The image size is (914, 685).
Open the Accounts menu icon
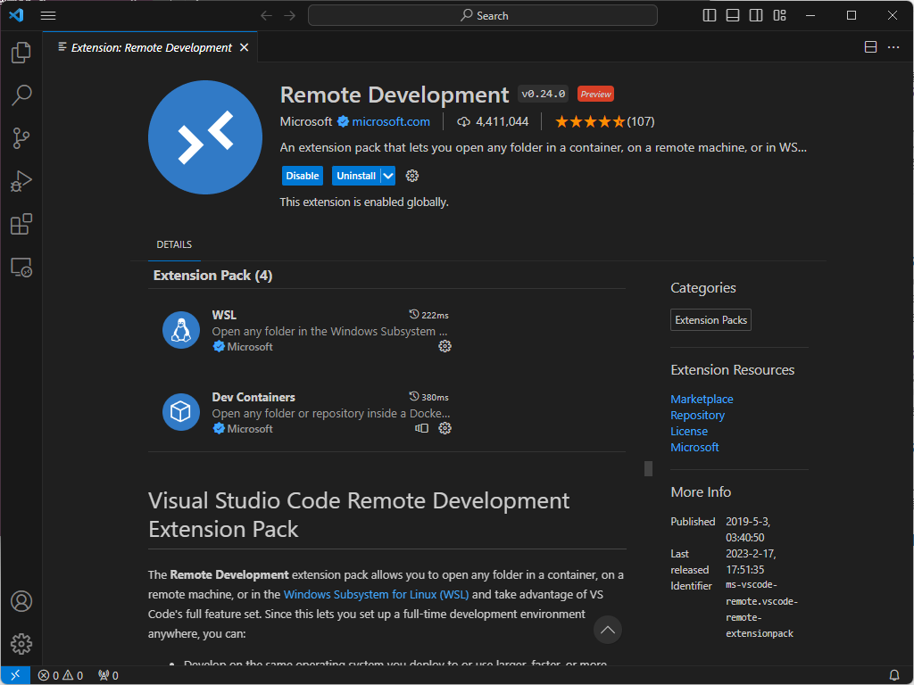[x=21, y=601]
